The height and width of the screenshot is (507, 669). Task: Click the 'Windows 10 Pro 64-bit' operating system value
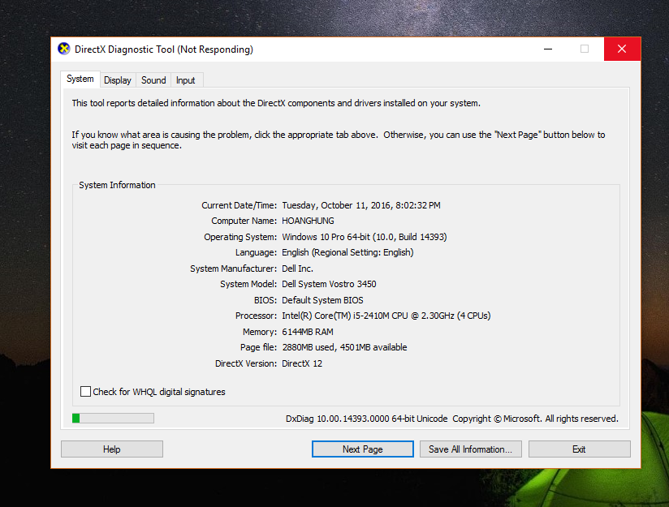pos(365,237)
